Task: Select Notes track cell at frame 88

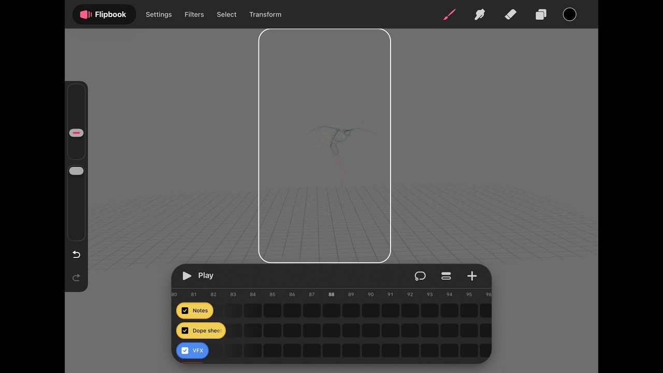Action: 331,311
